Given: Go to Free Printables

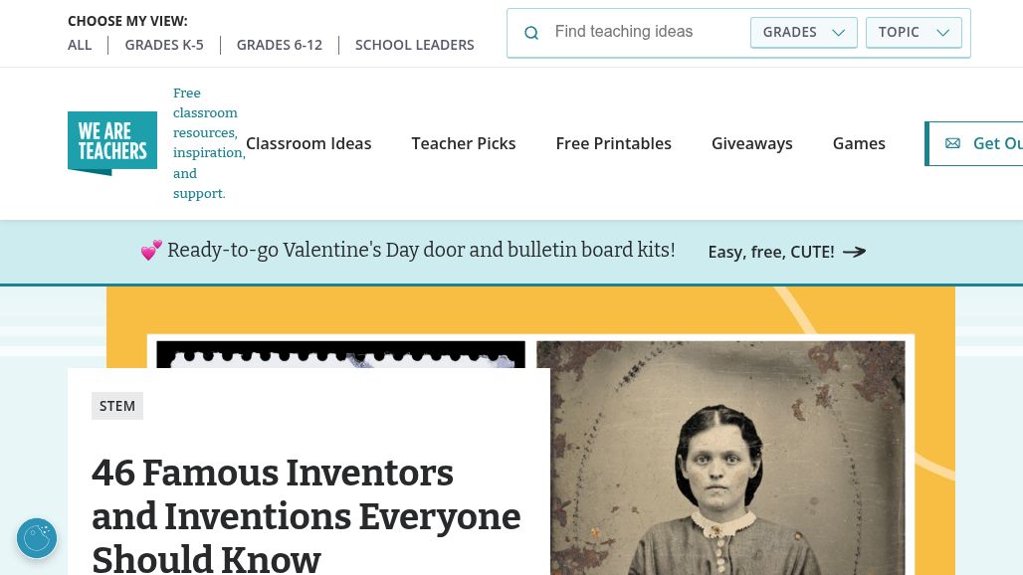Looking at the screenshot, I should 614,143.
